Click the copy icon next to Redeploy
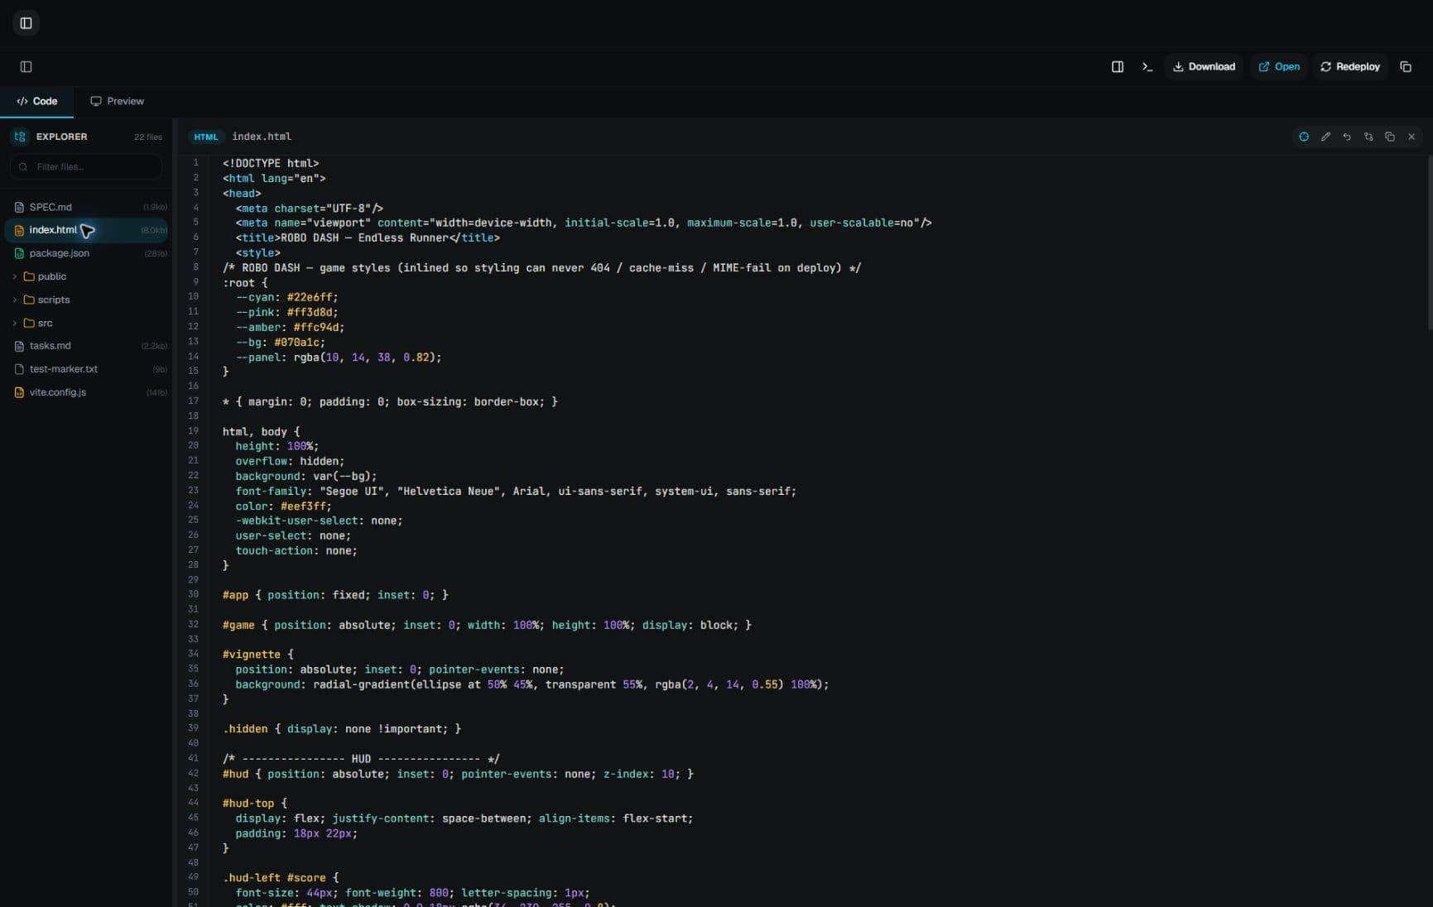Image resolution: width=1433 pixels, height=907 pixels. [1405, 66]
